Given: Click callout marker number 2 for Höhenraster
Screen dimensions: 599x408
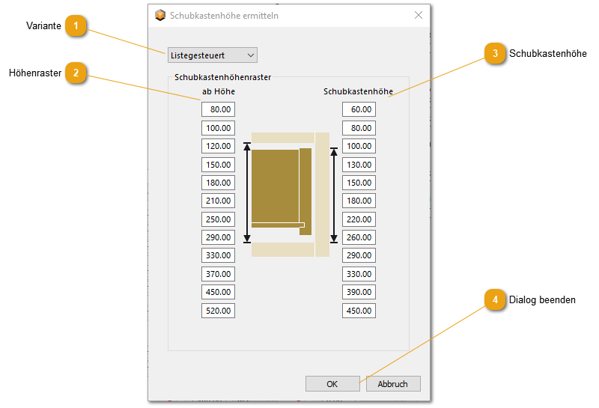Looking at the screenshot, I should tap(75, 73).
